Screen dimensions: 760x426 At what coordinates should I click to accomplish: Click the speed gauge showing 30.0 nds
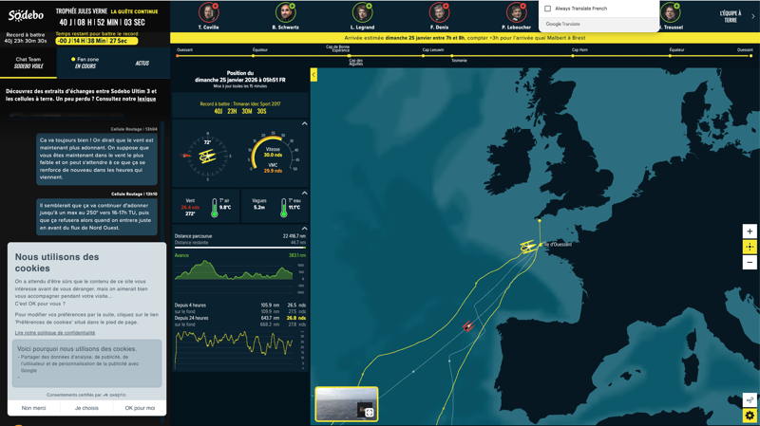click(x=273, y=154)
